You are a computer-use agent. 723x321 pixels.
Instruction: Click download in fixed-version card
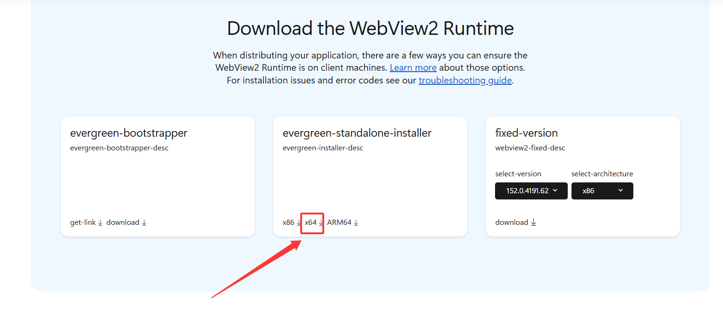[516, 222]
